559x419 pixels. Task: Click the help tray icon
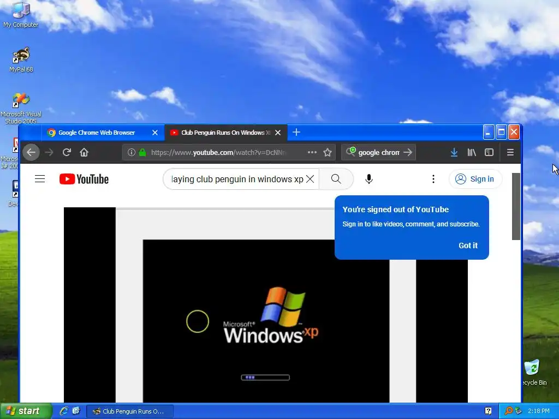(488, 411)
